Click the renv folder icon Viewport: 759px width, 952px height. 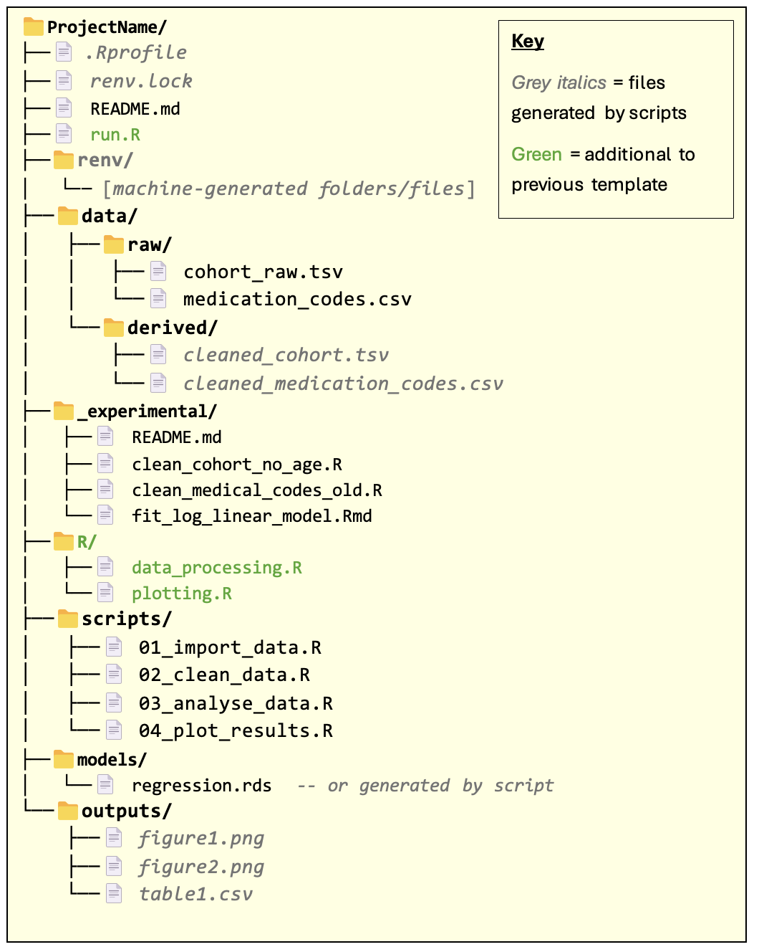(x=64, y=160)
